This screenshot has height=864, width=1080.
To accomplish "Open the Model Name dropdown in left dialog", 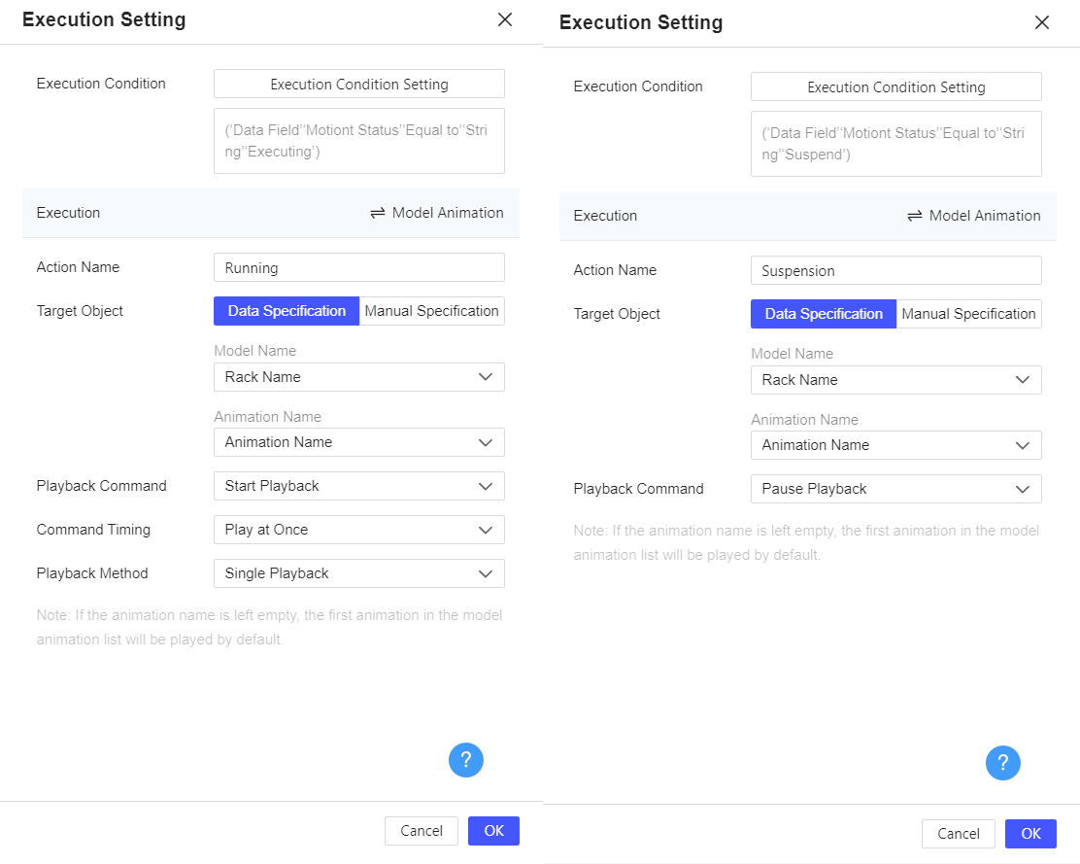I will click(359, 377).
